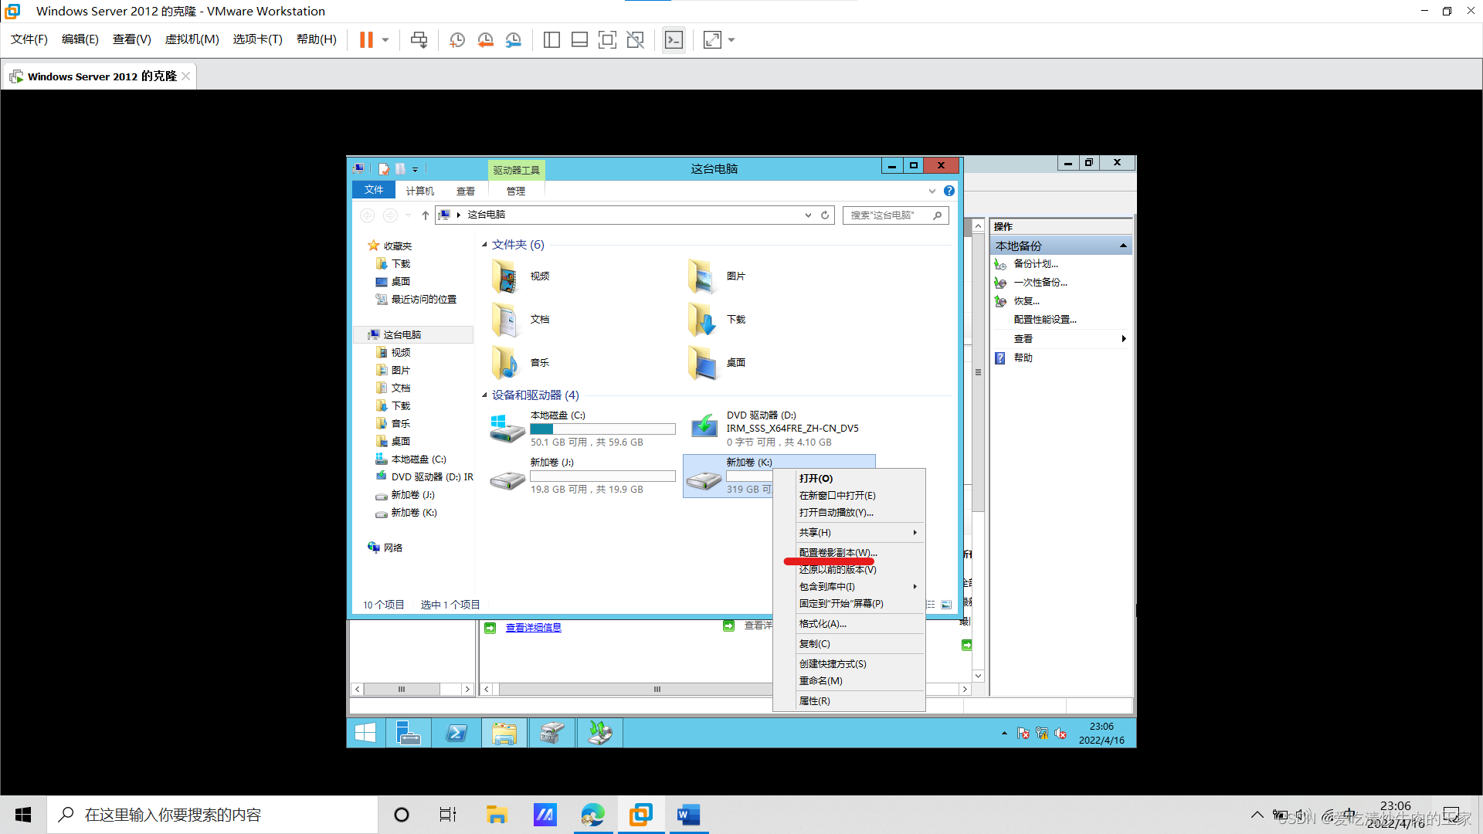This screenshot has width=1483, height=834.
Task: Open guest Start button in VM
Action: tap(365, 733)
